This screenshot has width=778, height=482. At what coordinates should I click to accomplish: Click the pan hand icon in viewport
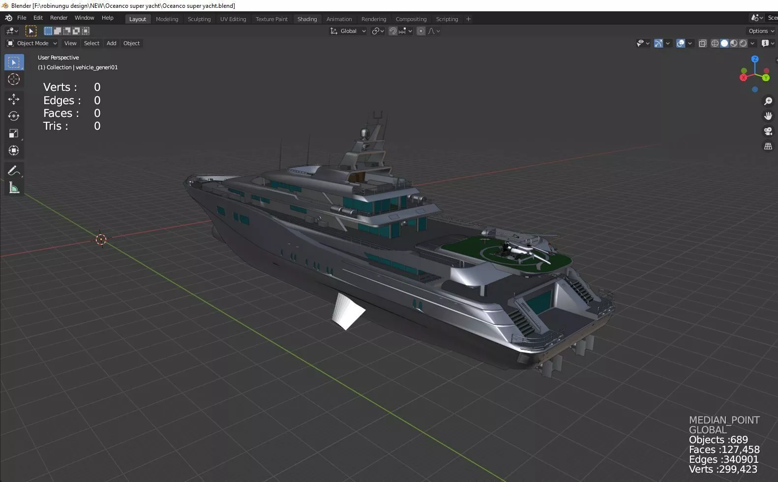point(768,116)
